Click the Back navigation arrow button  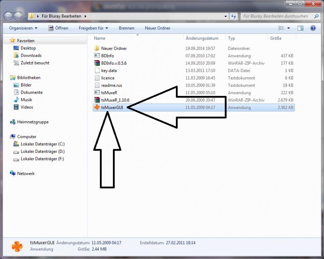[9, 16]
